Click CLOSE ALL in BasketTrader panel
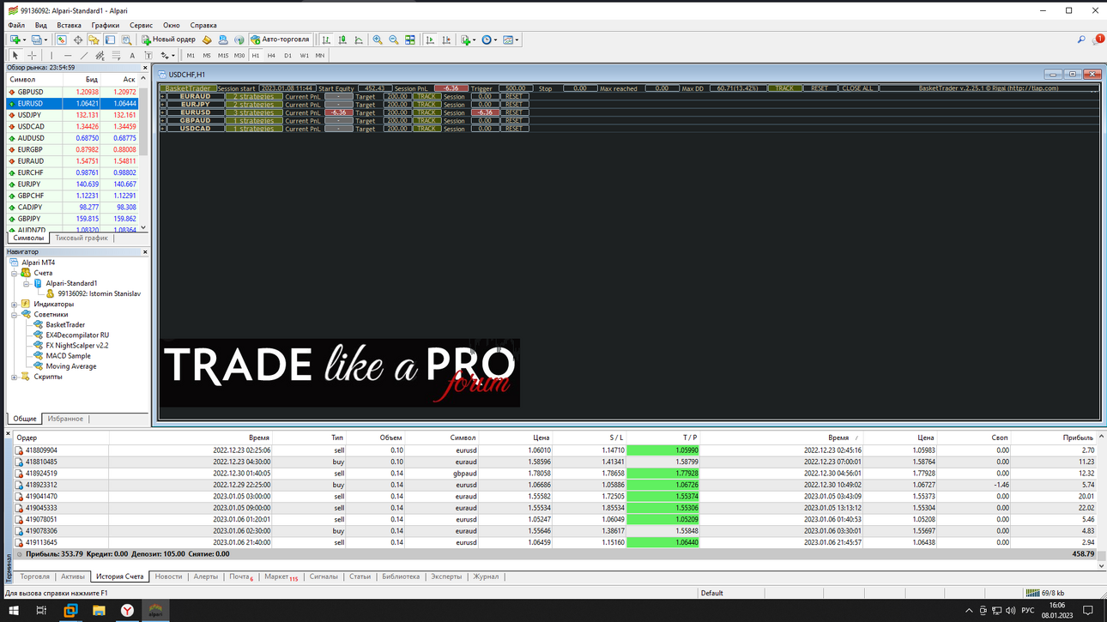Screen dimensions: 1107x622 [x=856, y=88]
